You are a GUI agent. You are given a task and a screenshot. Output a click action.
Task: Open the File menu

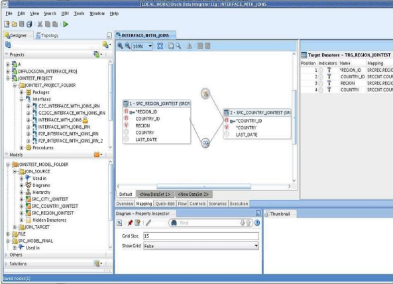(x=9, y=13)
